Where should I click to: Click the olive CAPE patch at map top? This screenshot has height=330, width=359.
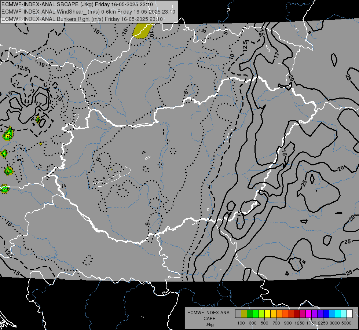[x=142, y=31]
